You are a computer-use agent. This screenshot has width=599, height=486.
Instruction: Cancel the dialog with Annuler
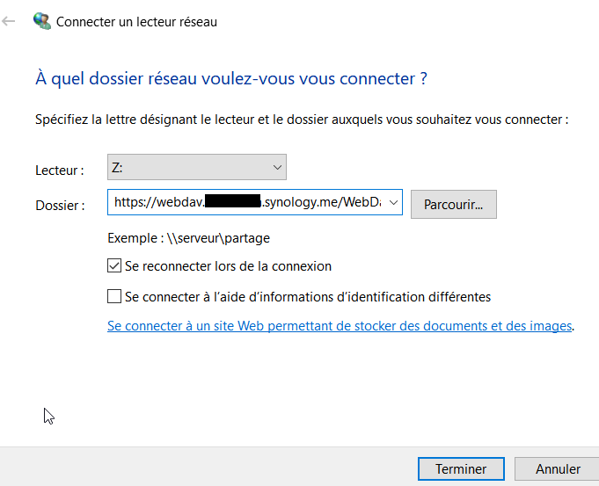click(558, 469)
